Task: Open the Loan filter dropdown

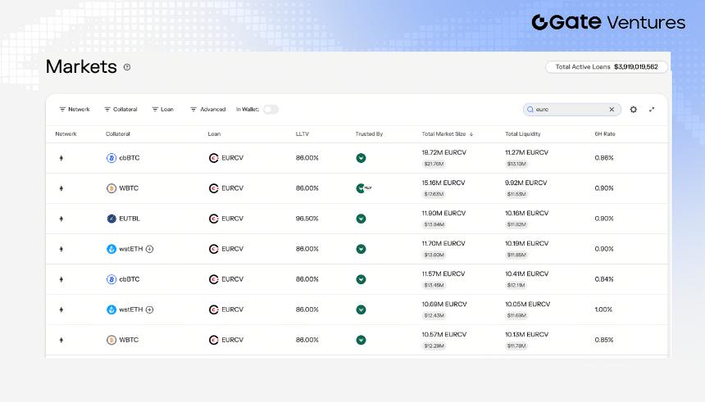Action: 162,109
